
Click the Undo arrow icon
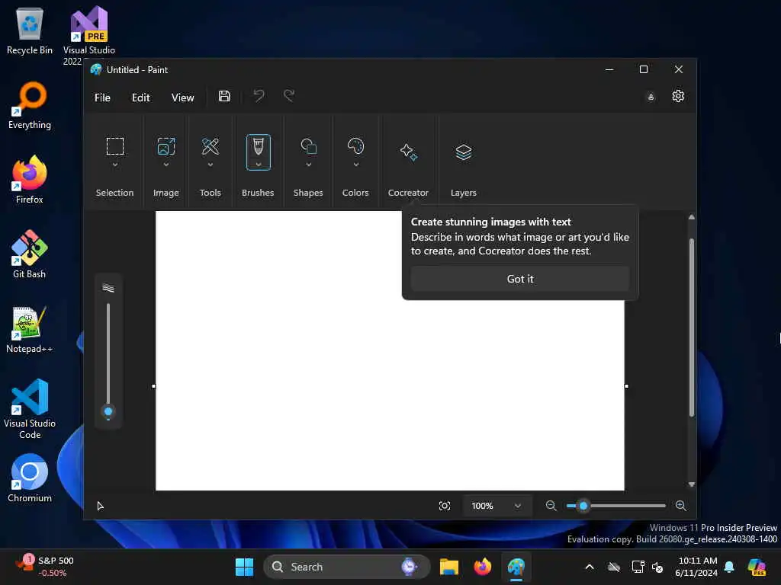(x=259, y=95)
